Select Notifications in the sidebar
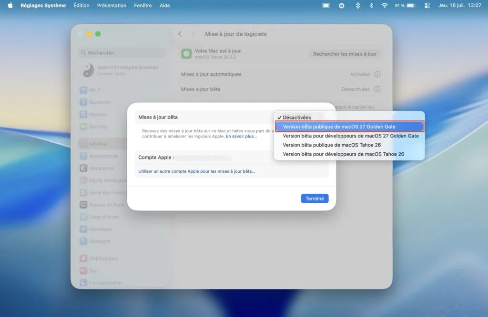The width and height of the screenshot is (488, 317). (x=122, y=258)
